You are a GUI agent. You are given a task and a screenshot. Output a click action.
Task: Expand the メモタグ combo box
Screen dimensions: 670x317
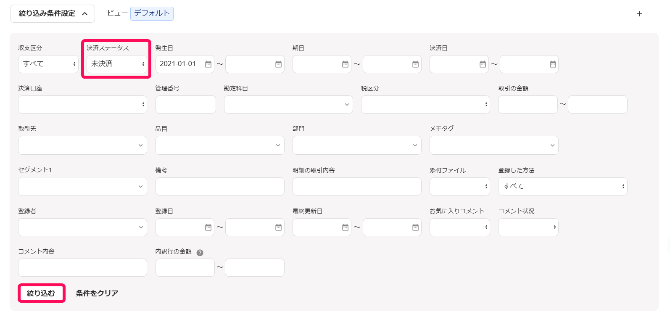click(x=494, y=145)
